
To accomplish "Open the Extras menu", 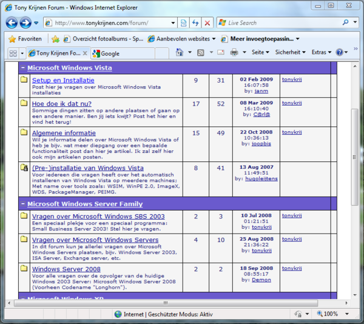I will tap(322, 52).
